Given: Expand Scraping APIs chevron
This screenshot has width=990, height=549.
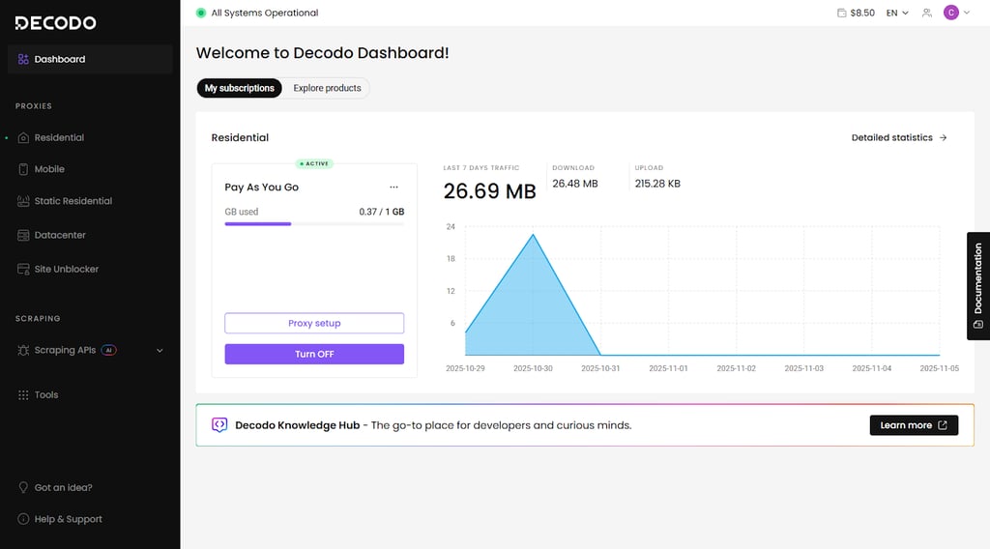Looking at the screenshot, I should [160, 350].
